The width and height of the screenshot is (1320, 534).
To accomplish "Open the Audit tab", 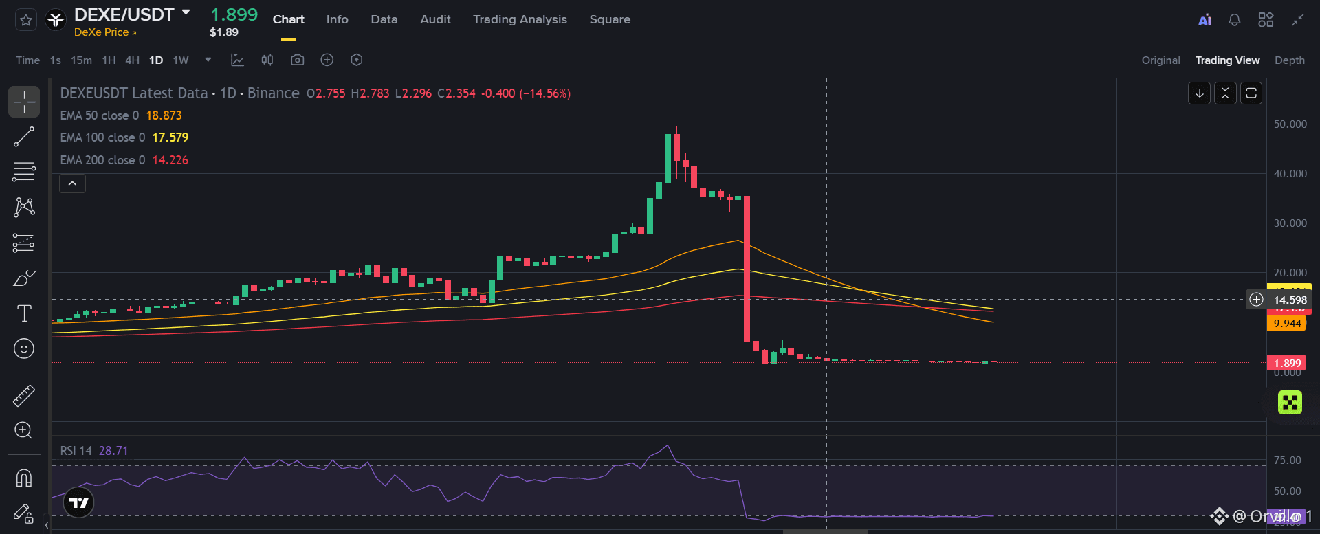I will (x=435, y=19).
